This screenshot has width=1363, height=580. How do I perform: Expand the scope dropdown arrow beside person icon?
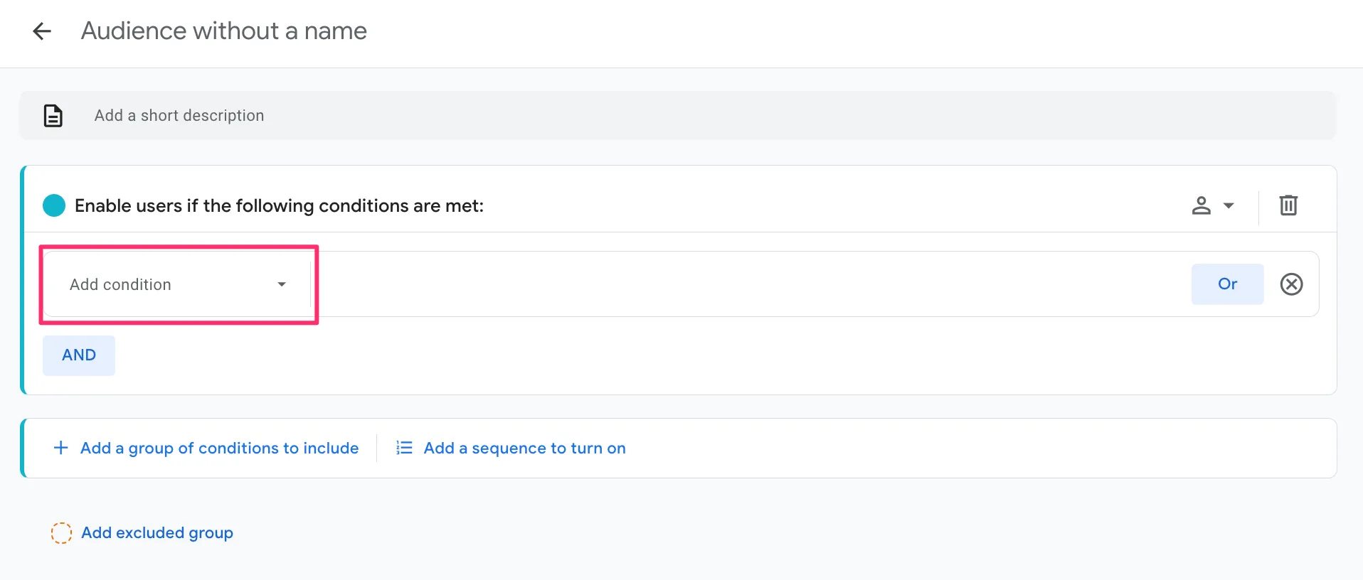click(x=1229, y=205)
